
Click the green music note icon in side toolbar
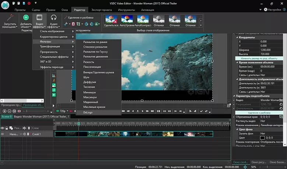click(54, 90)
